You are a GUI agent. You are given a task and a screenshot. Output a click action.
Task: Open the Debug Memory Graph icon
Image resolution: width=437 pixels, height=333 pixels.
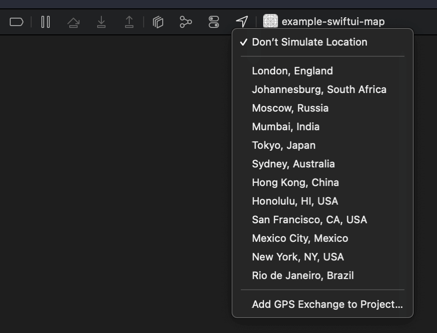(x=185, y=22)
